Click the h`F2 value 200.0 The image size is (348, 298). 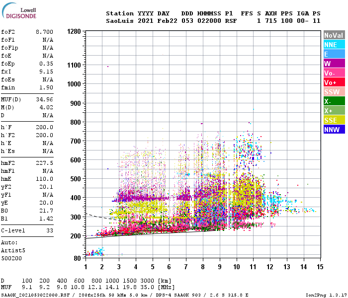click(45, 135)
